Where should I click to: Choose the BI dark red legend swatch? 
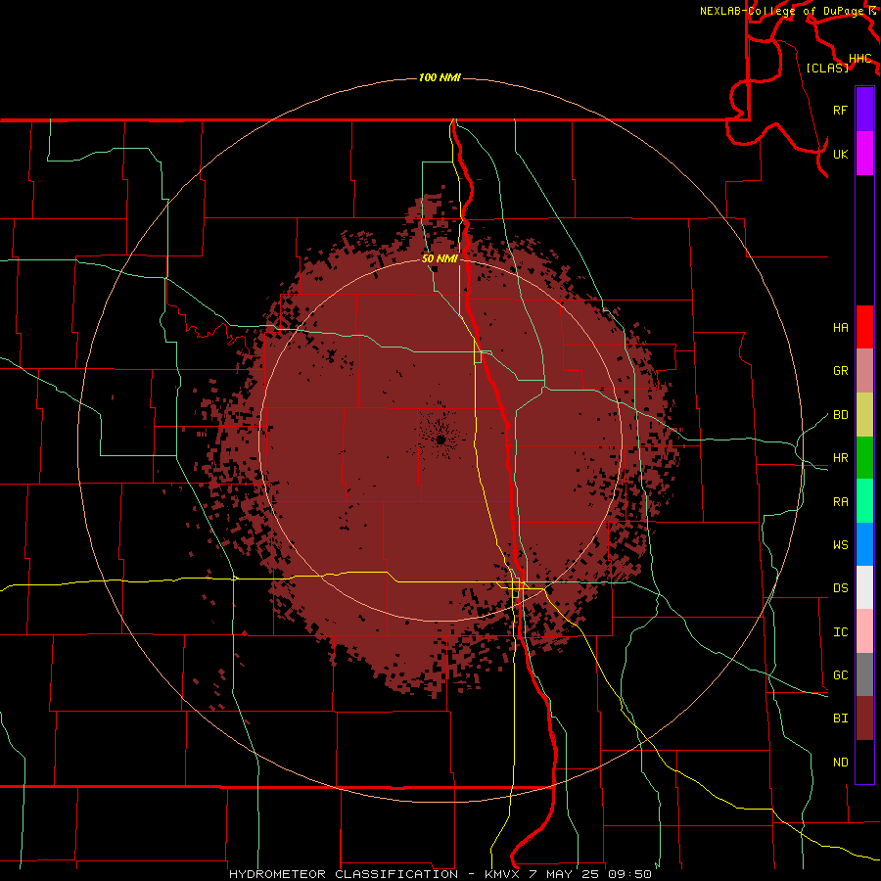click(x=864, y=719)
